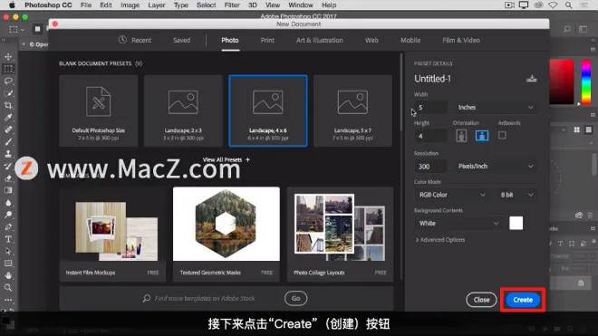Viewport: 598px width, 336px height.
Task: Click the save preset icon beside Untitled-1
Action: tap(531, 79)
